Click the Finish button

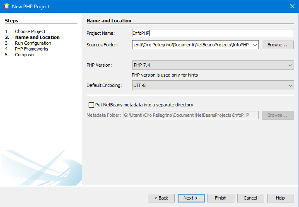coord(221,198)
